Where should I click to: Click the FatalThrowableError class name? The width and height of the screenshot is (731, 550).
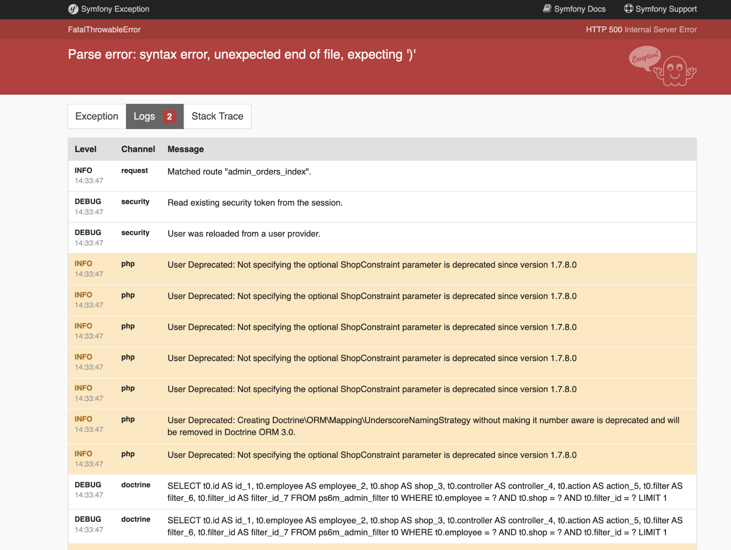[104, 30]
